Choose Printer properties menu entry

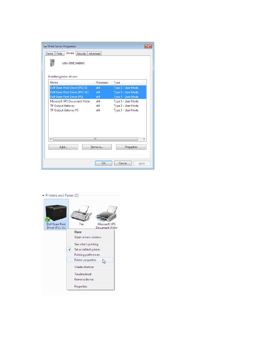[90, 260]
